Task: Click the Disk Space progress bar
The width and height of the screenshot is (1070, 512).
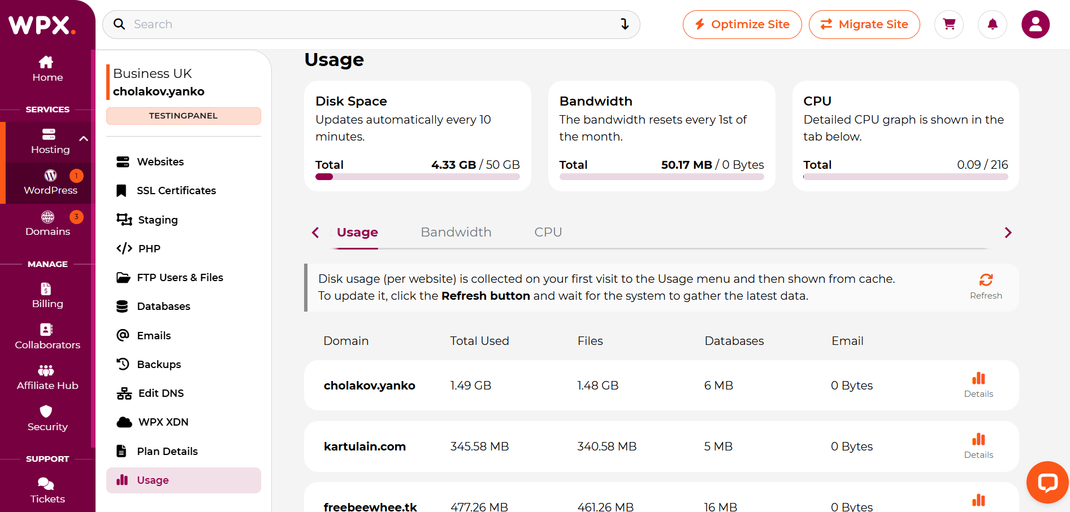Action: click(x=418, y=177)
